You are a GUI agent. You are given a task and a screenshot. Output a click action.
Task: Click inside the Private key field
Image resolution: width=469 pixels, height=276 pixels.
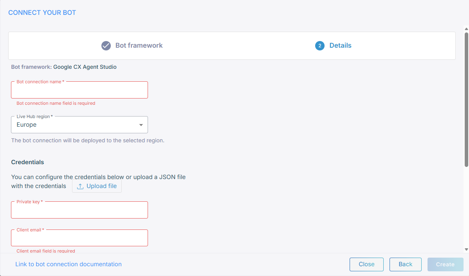click(79, 211)
